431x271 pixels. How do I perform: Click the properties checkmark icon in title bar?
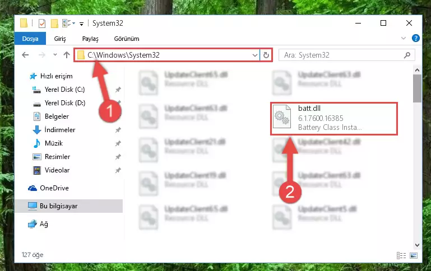[42, 24]
